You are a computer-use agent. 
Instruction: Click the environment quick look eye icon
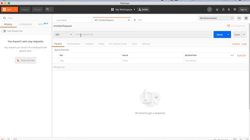click(x=239, y=18)
